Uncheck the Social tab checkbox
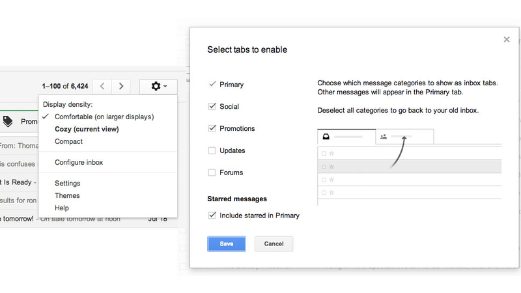Screen dimensions: 521x293 (x=212, y=106)
